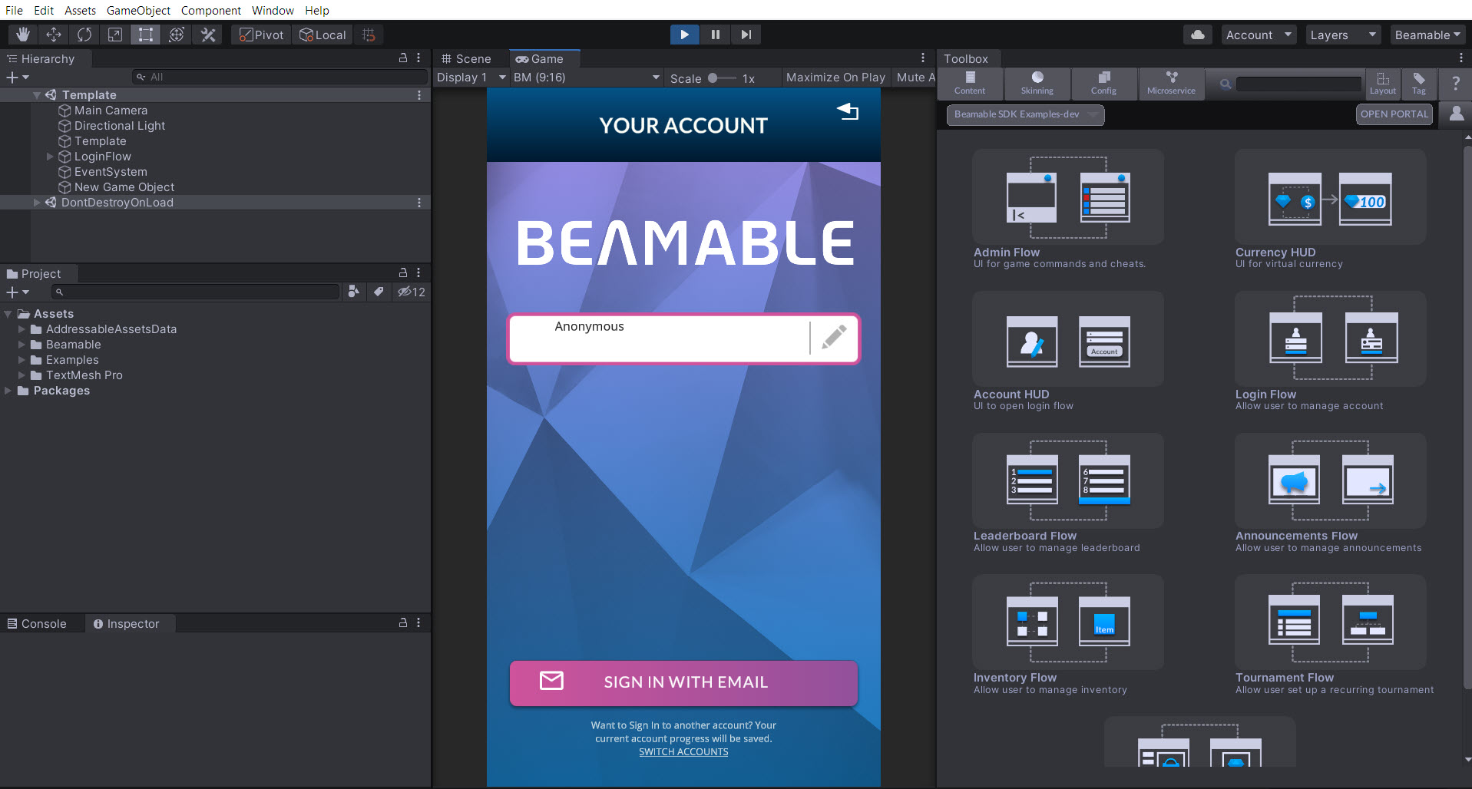Viewport: 1472px width, 789px height.
Task: Click the Toolbox search field
Action: 1298,84
